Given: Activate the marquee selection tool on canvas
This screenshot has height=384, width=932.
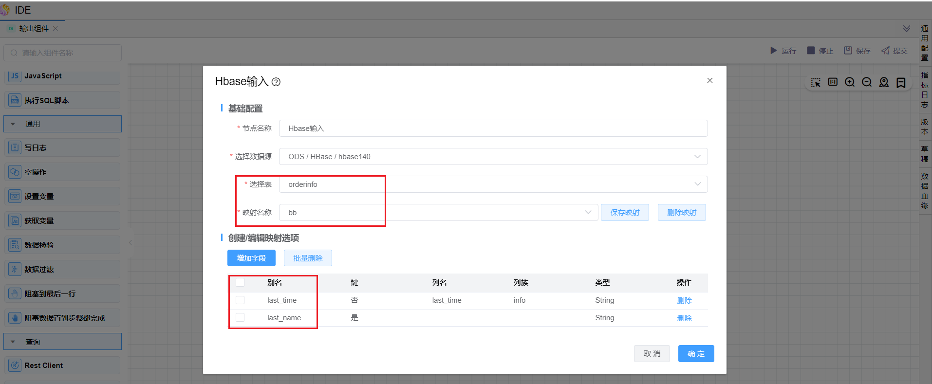Looking at the screenshot, I should coord(816,83).
